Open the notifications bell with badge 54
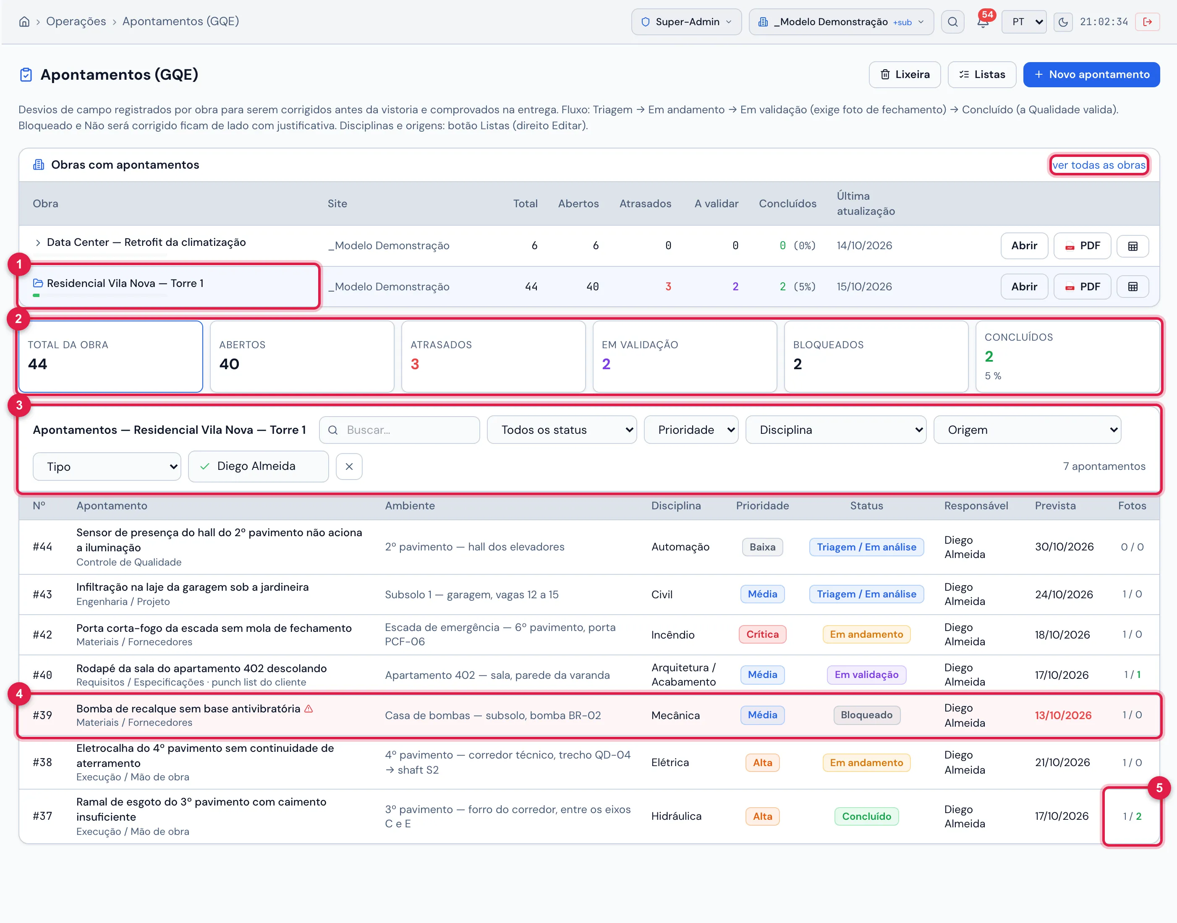Viewport: 1177px width, 923px height. point(983,22)
